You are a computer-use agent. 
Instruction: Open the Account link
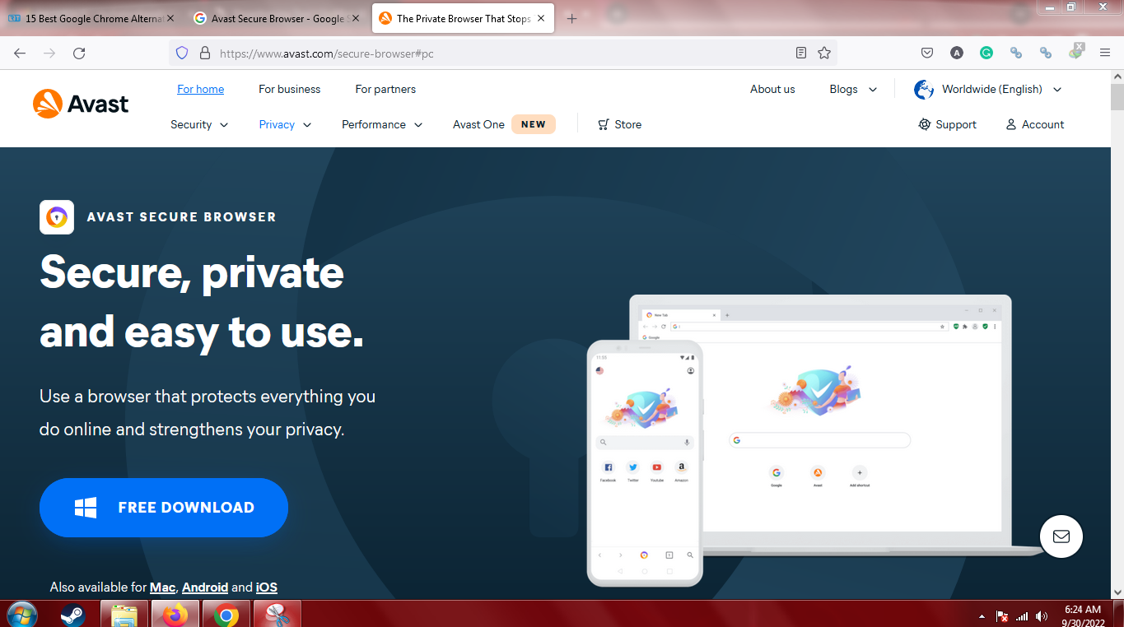[1034, 124]
